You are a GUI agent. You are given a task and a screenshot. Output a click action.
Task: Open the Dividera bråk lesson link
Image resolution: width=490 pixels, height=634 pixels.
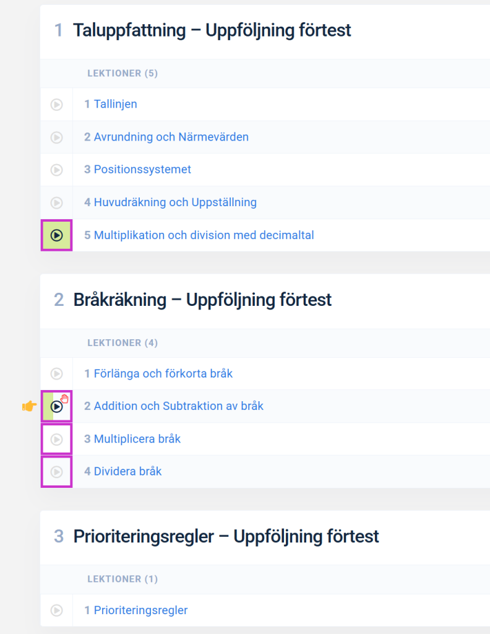click(x=127, y=472)
